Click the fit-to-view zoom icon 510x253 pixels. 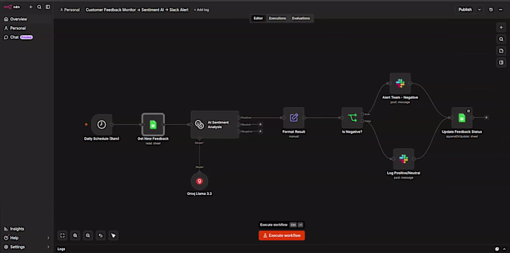point(62,235)
